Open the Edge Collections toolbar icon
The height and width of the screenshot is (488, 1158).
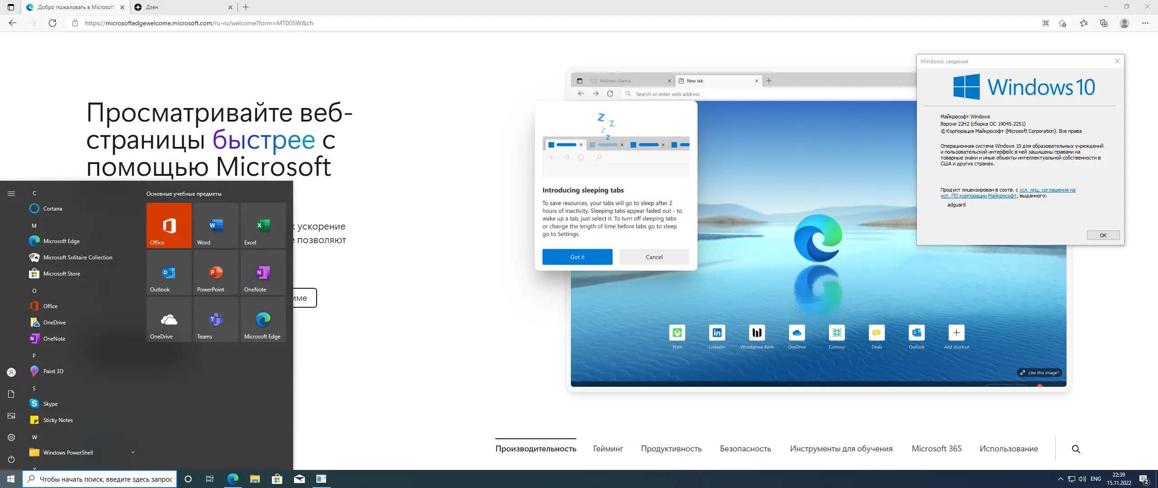[x=1104, y=23]
